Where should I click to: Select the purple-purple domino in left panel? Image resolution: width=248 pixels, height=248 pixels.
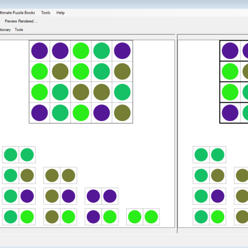point(101,196)
